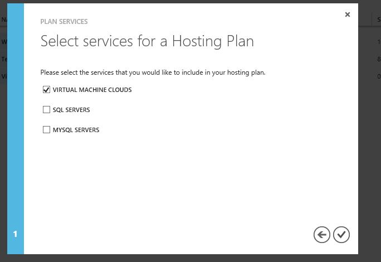The height and width of the screenshot is (262, 381).
Task: Select the dimmed background row starting with Vi
Action: click(3, 76)
